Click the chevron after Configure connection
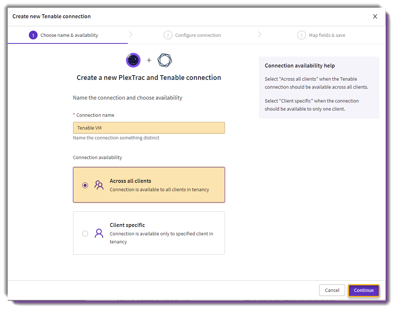 point(260,35)
